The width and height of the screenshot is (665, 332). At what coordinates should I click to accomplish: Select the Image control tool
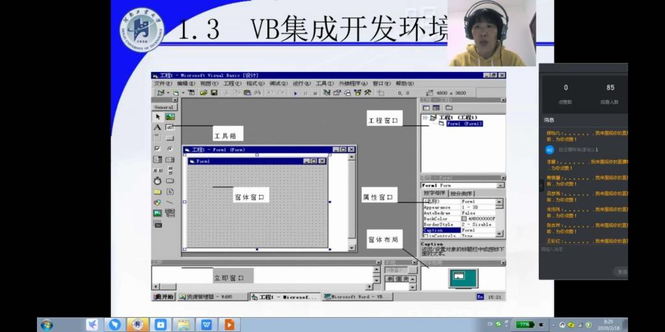157,213
